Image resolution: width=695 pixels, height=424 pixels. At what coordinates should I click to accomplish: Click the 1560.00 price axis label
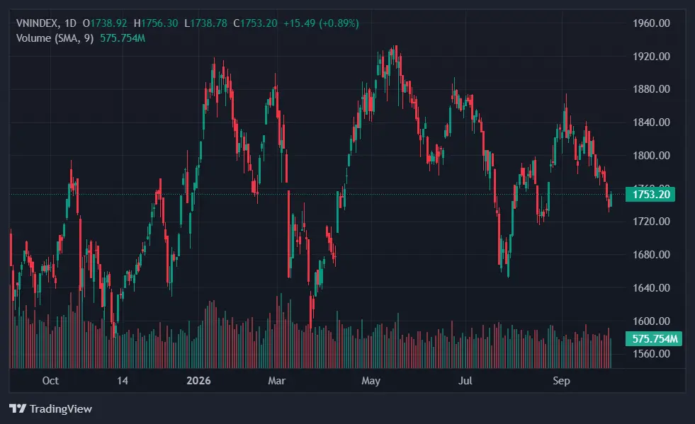tap(651, 354)
